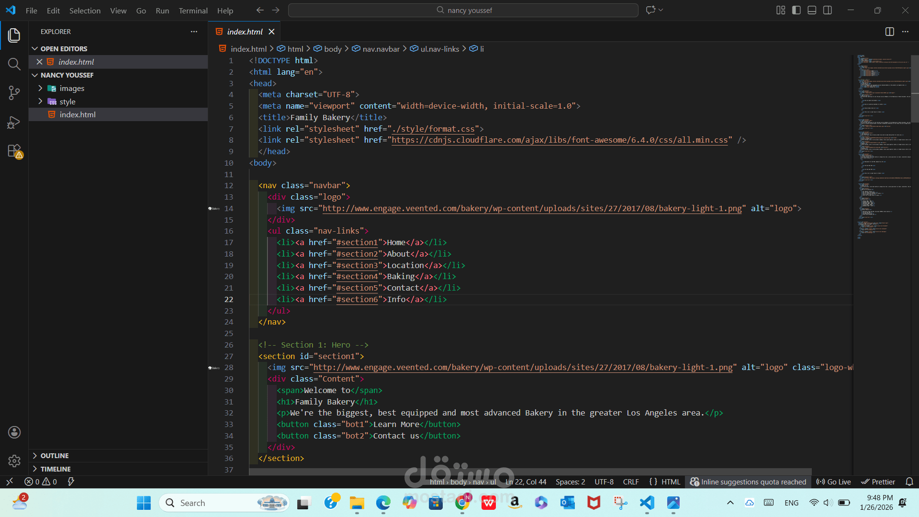Click the notifications bell in status bar
Image resolution: width=919 pixels, height=517 pixels.
coord(909,482)
